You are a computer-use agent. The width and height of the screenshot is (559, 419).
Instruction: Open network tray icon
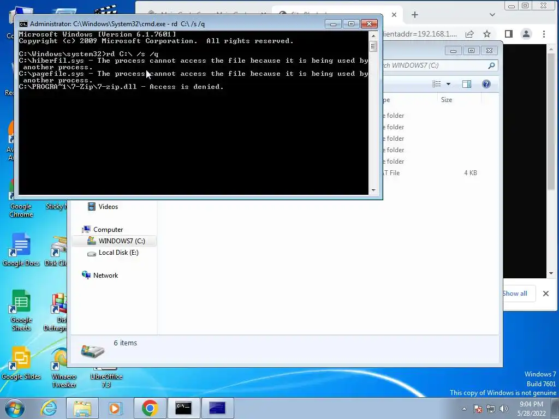tap(491, 409)
